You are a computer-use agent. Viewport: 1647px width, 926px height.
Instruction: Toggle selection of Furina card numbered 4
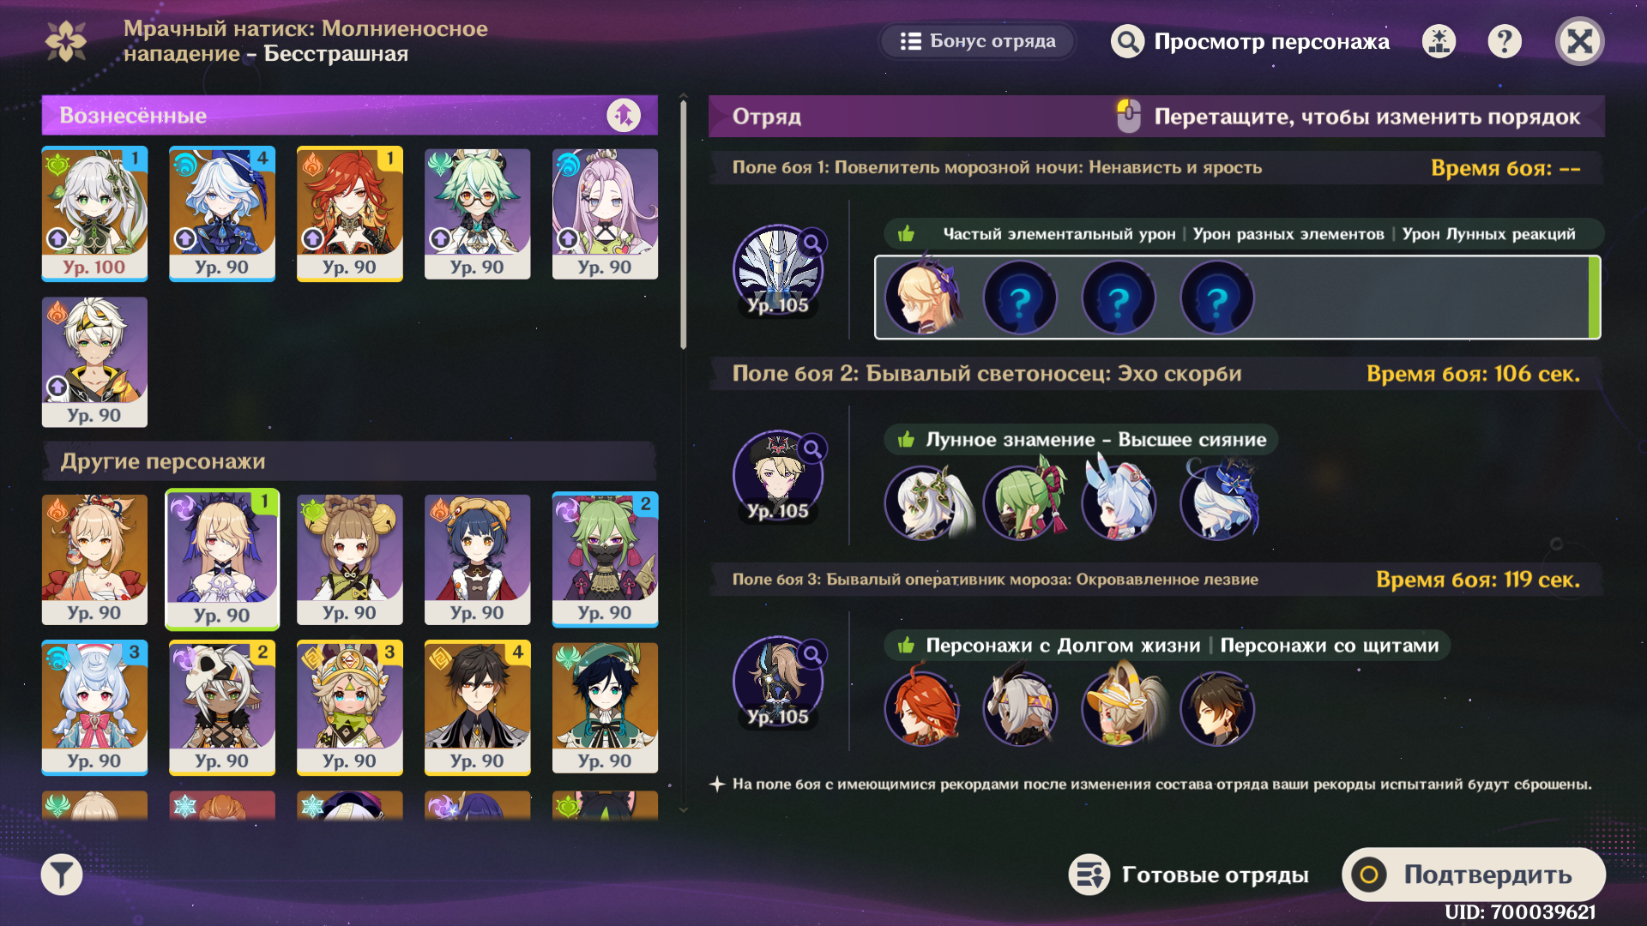[222, 213]
